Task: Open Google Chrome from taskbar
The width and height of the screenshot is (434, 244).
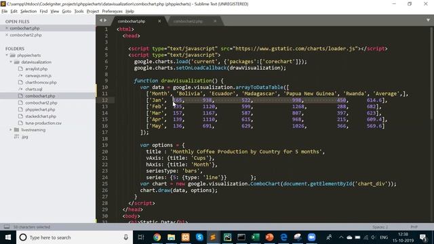Action: point(157,237)
